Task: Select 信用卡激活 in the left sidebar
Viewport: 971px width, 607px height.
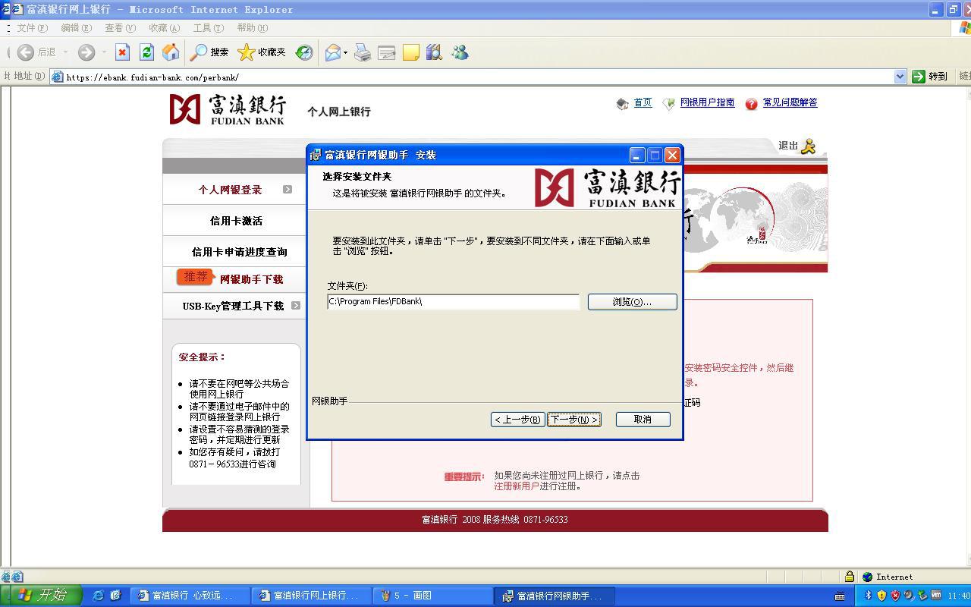Action: (236, 221)
